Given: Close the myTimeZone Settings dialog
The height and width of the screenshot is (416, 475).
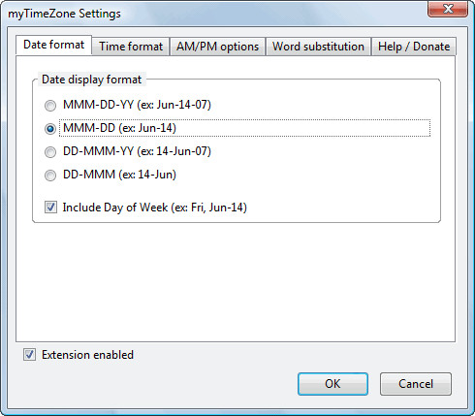Looking at the screenshot, I should point(448,9).
